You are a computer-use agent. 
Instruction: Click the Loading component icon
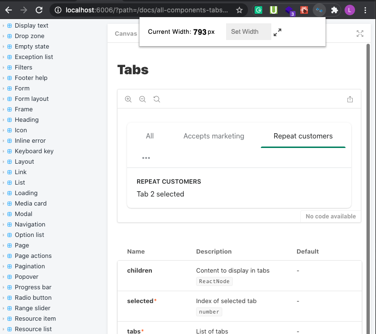pos(10,193)
